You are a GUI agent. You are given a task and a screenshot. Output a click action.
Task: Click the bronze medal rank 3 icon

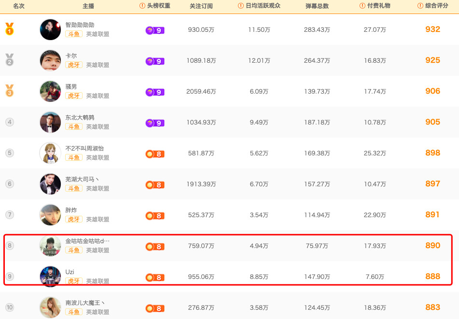10,91
